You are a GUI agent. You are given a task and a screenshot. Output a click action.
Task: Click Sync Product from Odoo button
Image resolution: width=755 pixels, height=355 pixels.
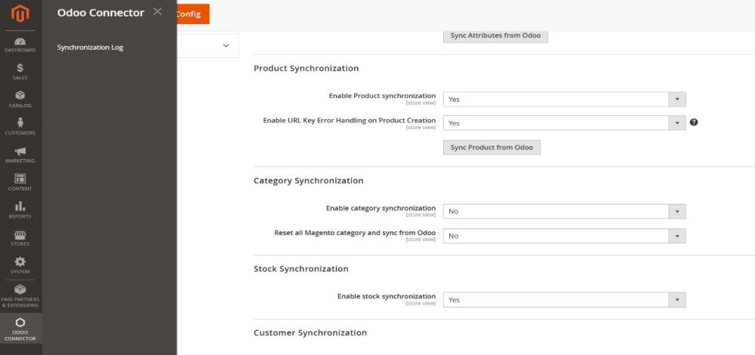click(492, 148)
